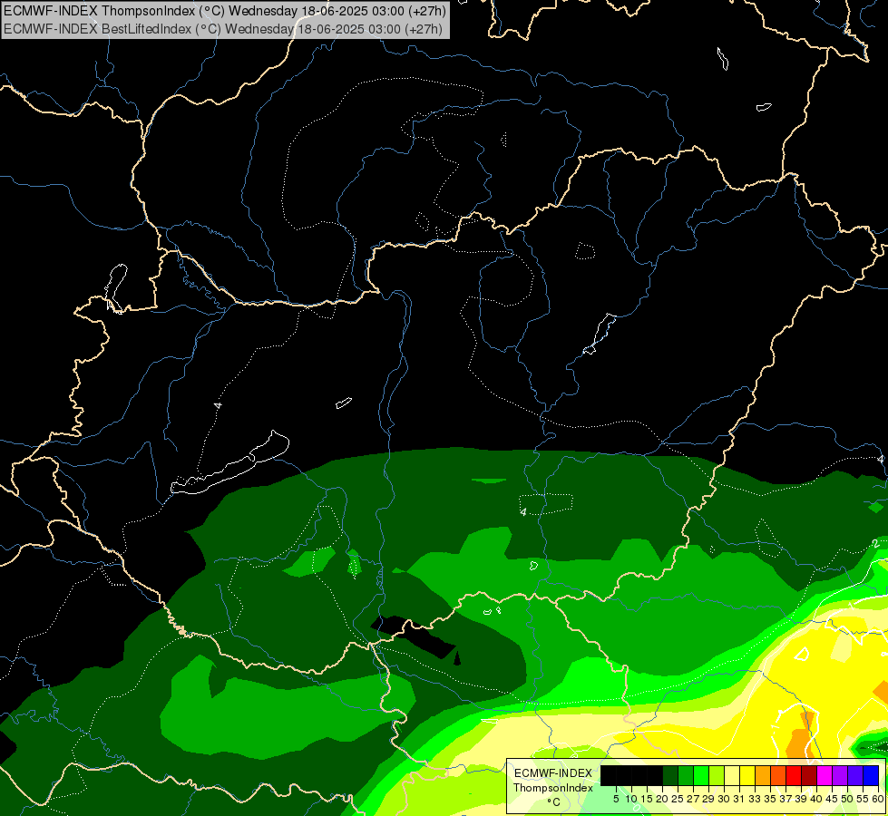Select the pale yellow 30–31 legend swatch

pos(731,776)
